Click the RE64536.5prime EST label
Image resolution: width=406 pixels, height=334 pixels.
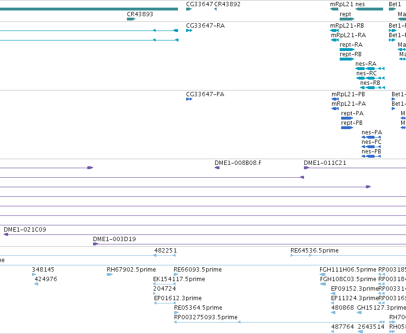[314, 251]
